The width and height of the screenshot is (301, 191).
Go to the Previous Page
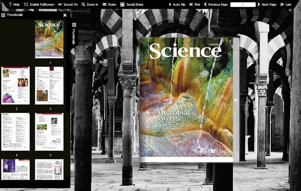point(216,4)
